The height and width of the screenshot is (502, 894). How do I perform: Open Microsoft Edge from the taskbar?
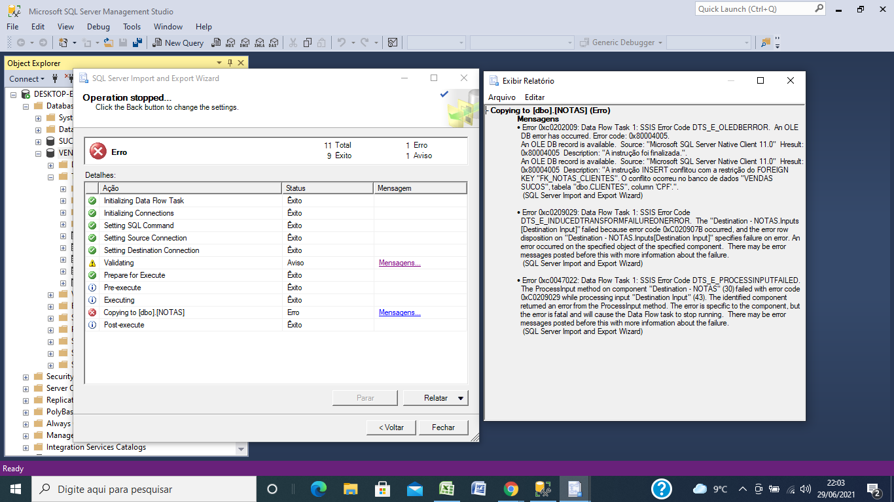click(319, 489)
